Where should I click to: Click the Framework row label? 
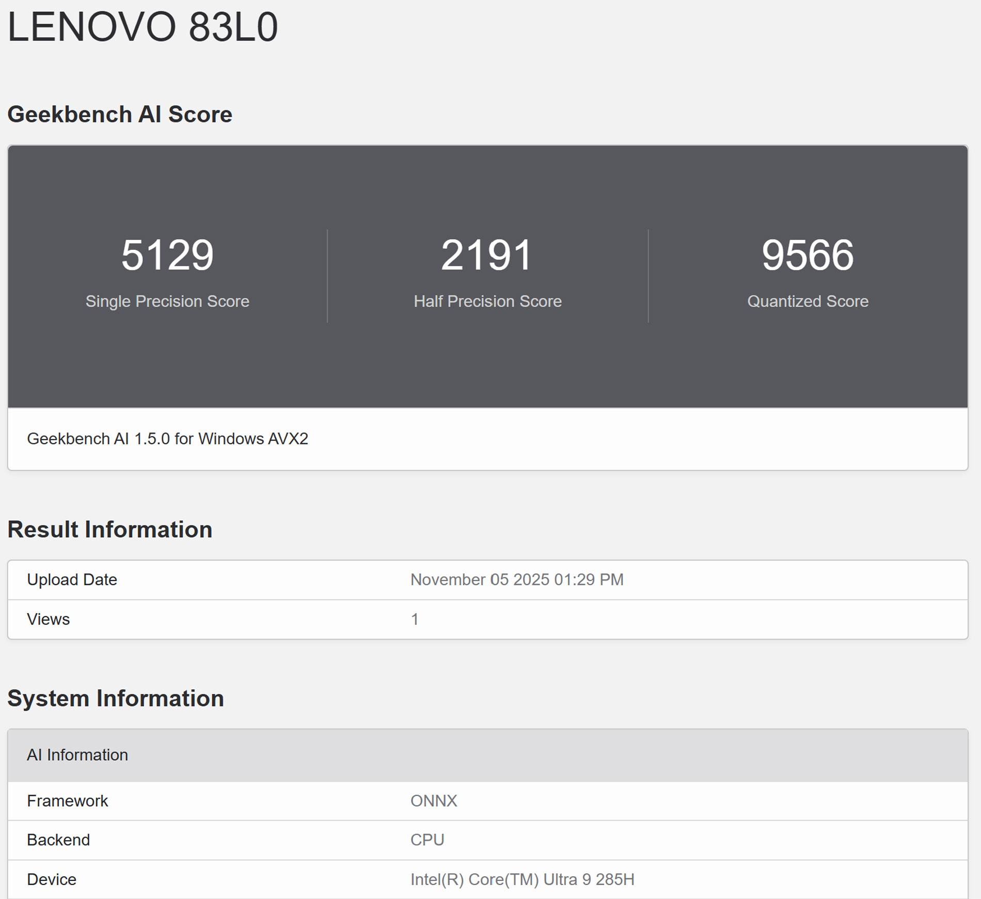point(67,801)
